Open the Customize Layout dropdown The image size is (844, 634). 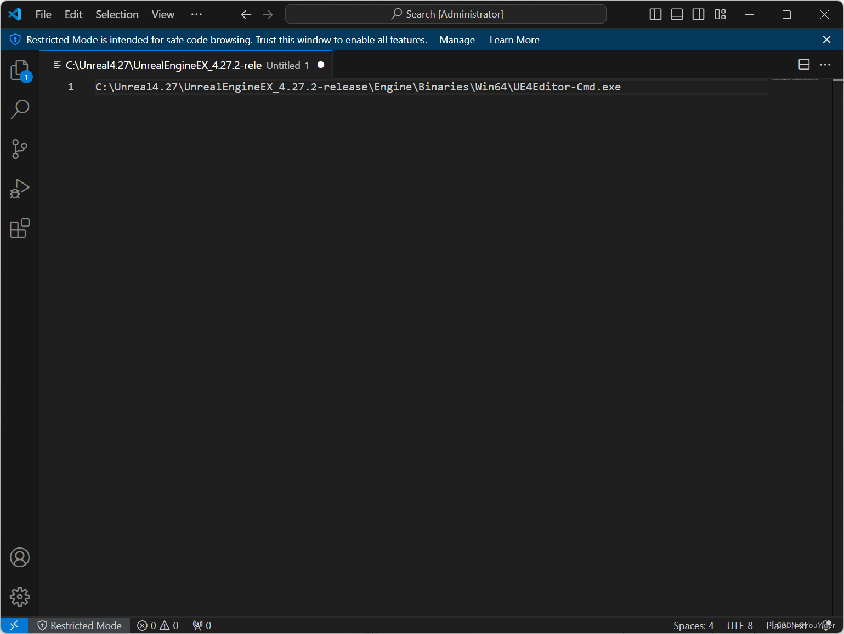(720, 14)
